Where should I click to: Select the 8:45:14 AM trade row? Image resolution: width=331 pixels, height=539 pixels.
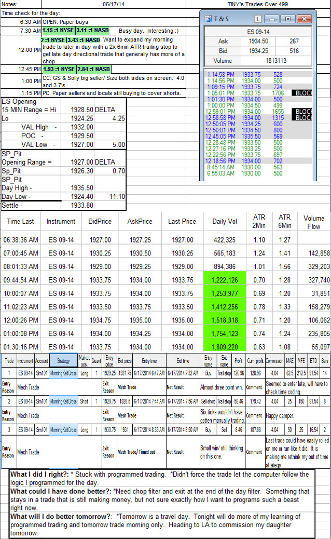pyautogui.click(x=258, y=167)
